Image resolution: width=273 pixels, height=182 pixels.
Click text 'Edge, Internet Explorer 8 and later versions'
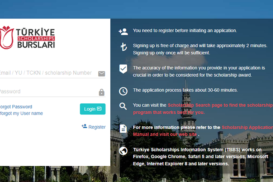181,164
